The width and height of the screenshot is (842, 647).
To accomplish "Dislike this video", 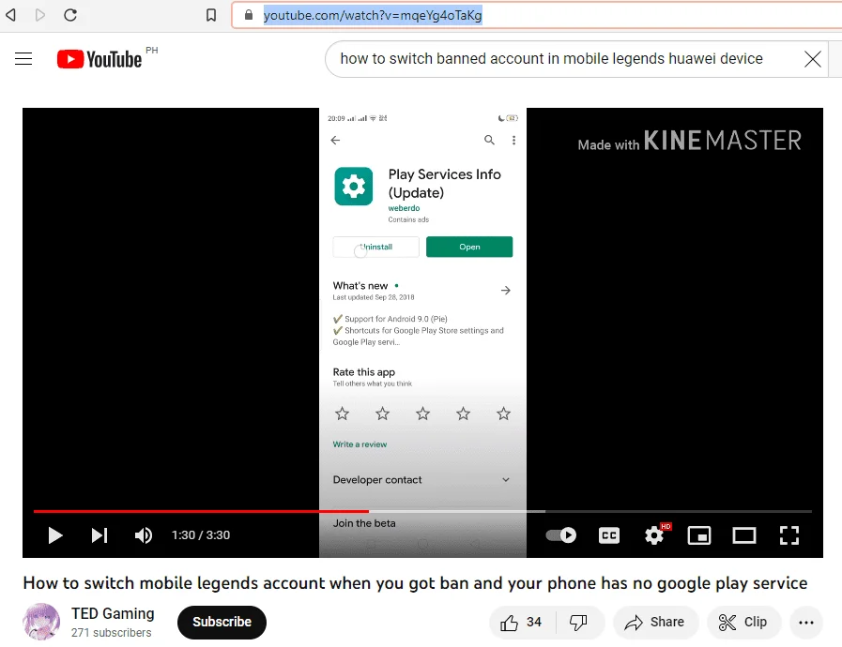I will [x=578, y=623].
